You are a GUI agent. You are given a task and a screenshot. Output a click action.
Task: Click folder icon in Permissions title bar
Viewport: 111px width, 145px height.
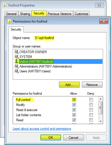click(x=10, y=21)
